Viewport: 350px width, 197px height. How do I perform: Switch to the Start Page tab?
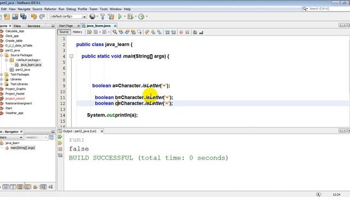(x=66, y=26)
